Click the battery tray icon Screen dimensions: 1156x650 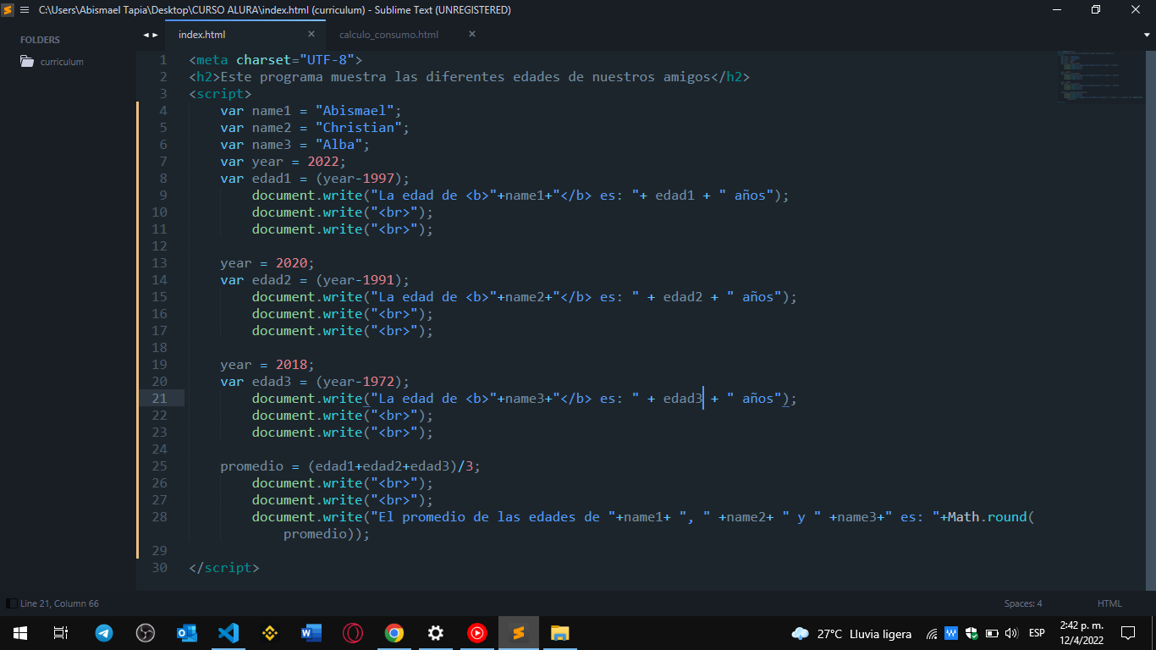[992, 633]
